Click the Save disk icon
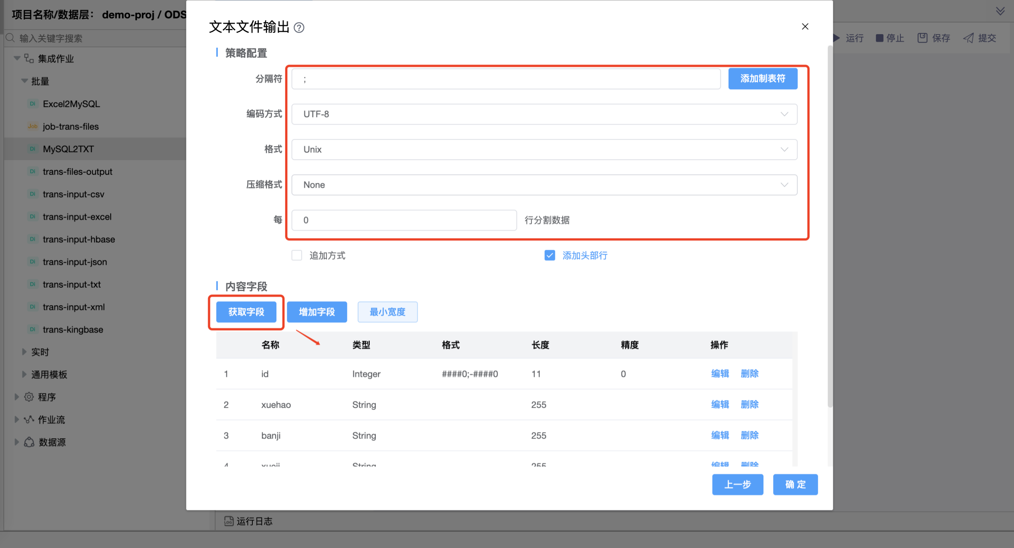The width and height of the screenshot is (1014, 548). point(922,38)
